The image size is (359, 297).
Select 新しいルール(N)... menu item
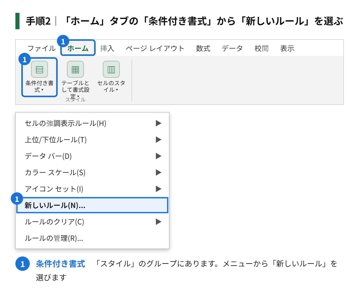tap(92, 205)
